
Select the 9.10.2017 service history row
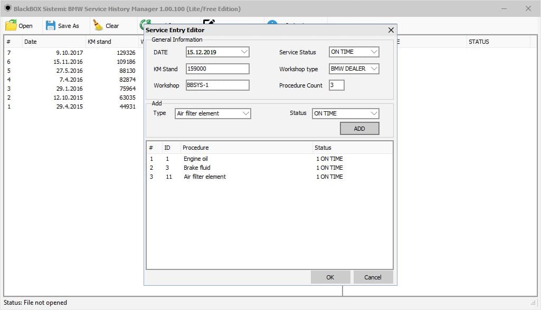[x=69, y=53]
